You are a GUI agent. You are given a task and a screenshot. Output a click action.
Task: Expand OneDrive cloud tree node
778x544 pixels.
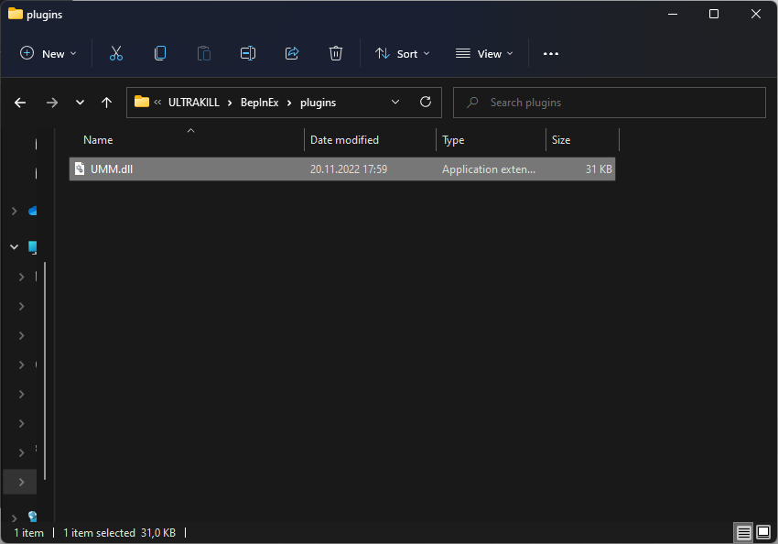(x=15, y=212)
